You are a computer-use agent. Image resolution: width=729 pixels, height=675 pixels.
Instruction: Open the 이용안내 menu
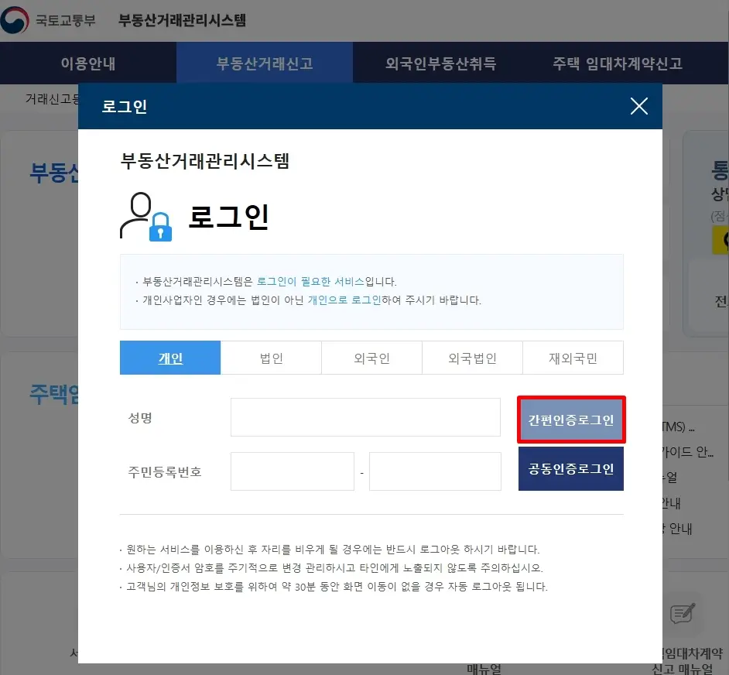pyautogui.click(x=88, y=63)
